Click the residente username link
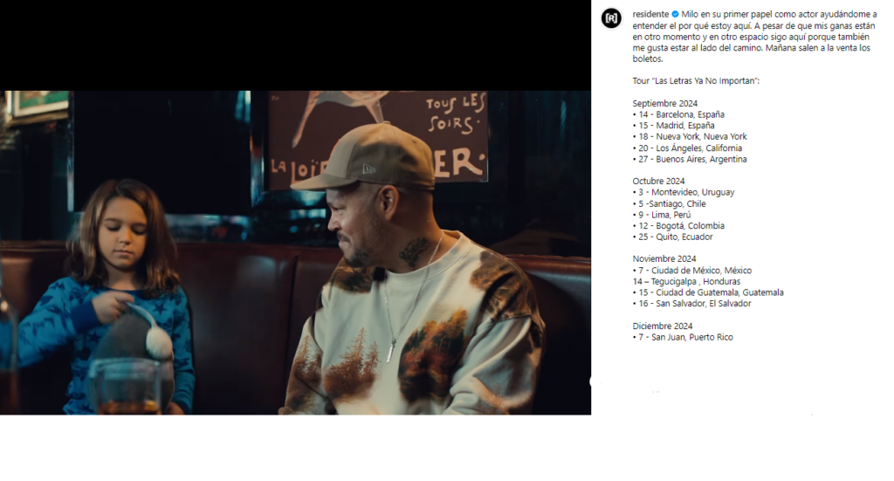 tap(650, 14)
